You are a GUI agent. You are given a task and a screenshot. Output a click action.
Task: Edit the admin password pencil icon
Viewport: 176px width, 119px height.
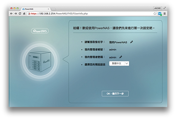coord(121,57)
